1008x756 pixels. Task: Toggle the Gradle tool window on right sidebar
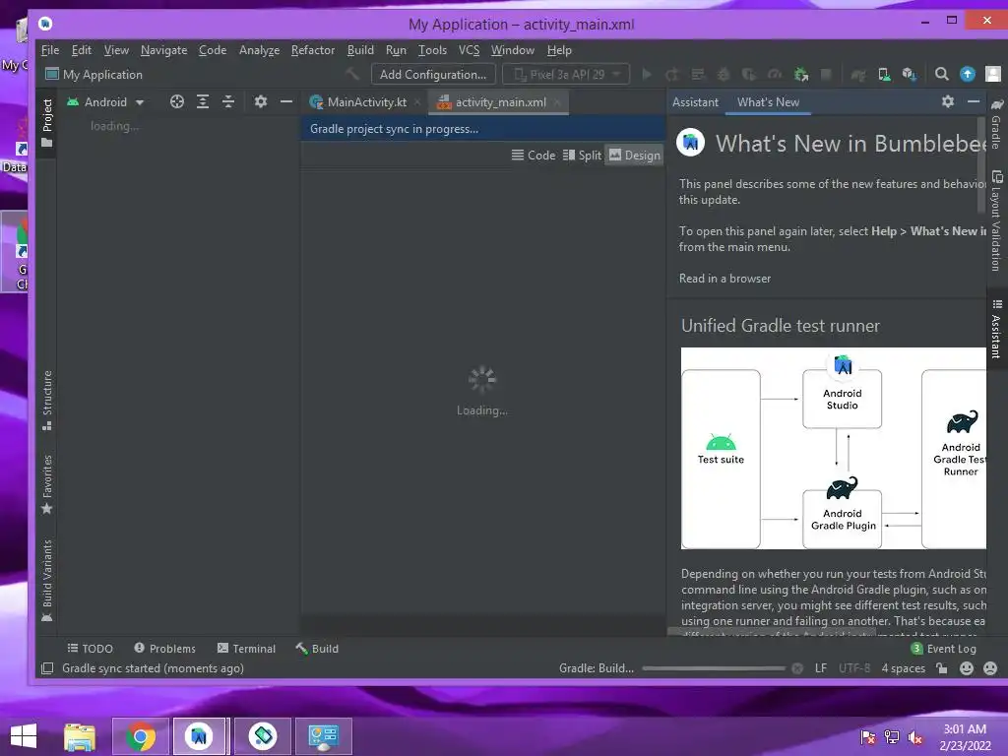coord(996,123)
